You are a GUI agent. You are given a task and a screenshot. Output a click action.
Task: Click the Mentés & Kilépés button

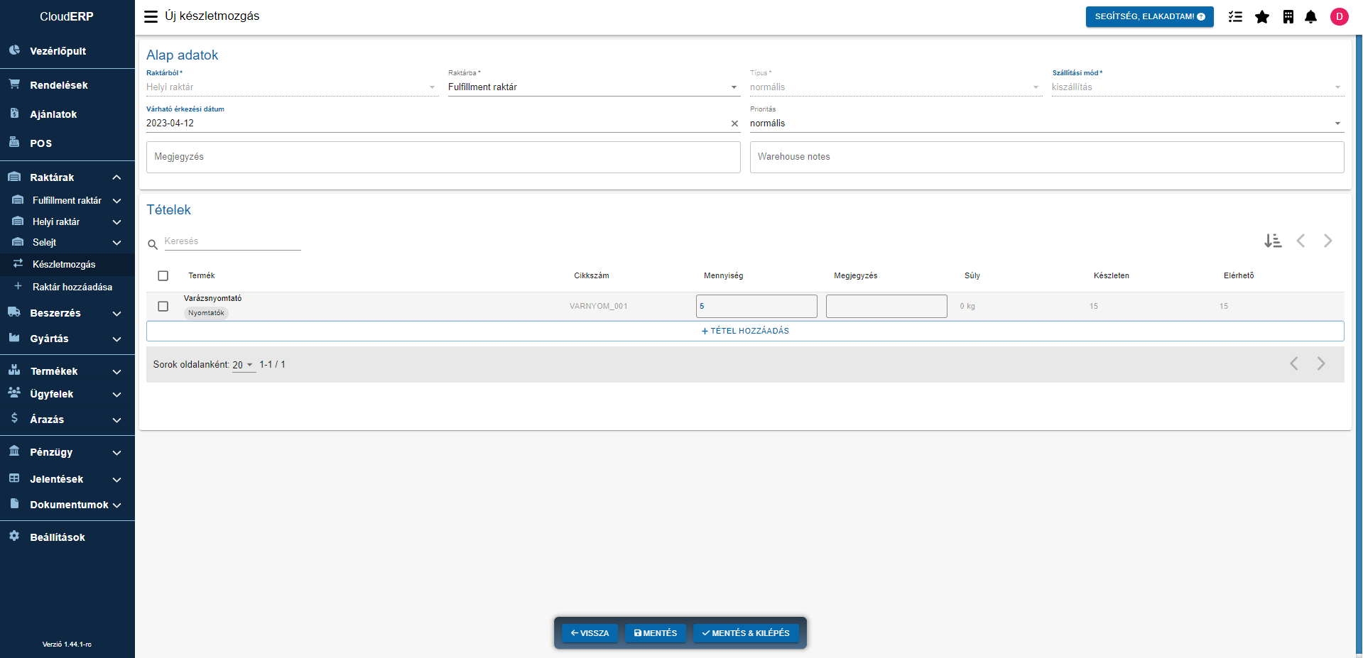745,633
